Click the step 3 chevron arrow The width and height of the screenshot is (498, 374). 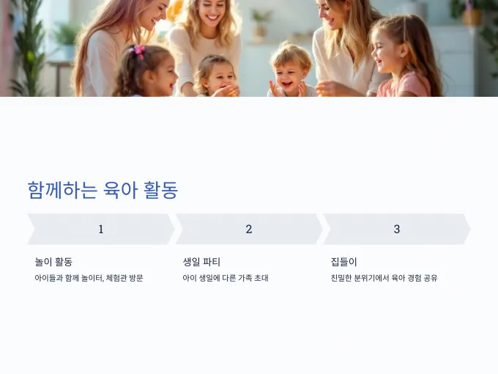(397, 229)
